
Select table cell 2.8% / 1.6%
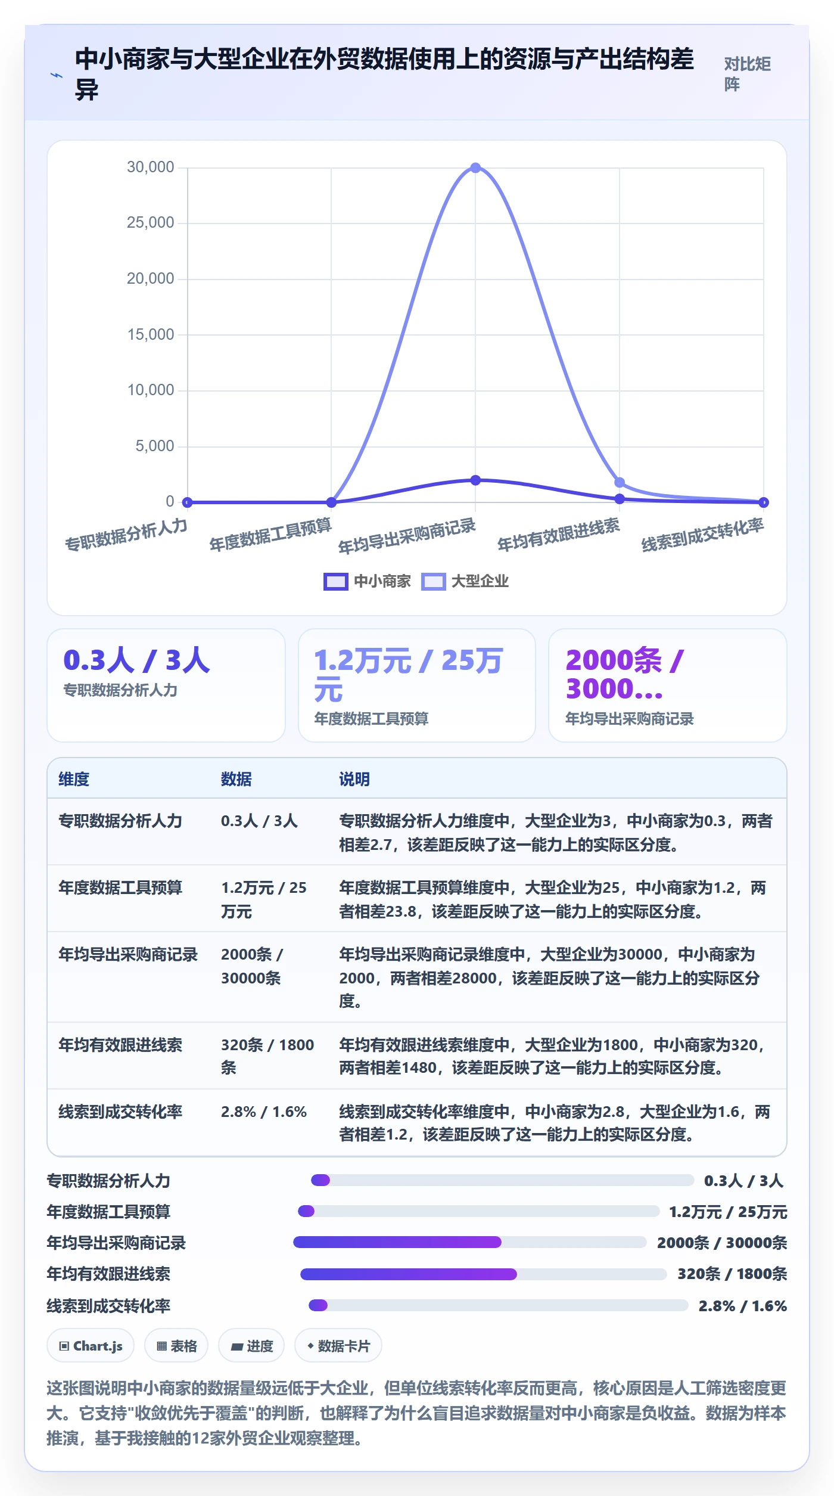pos(264,1112)
